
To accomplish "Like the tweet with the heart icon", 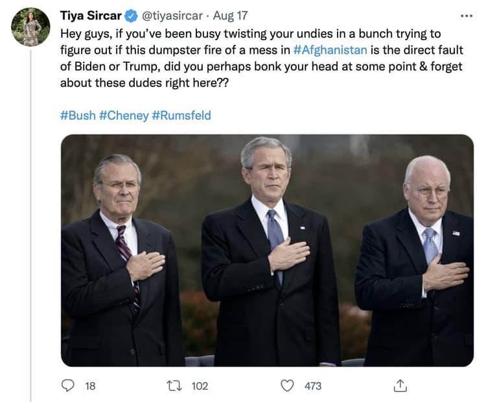I will tap(287, 386).
